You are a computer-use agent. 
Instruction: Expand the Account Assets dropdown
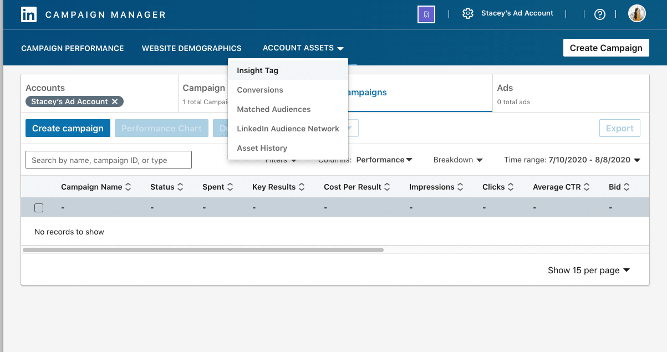303,48
